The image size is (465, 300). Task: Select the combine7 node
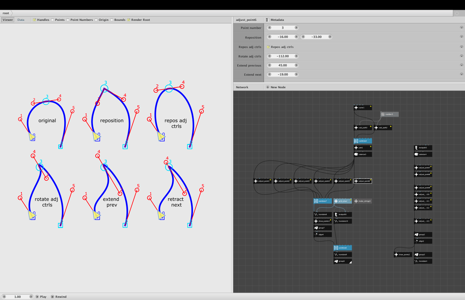[323, 201]
